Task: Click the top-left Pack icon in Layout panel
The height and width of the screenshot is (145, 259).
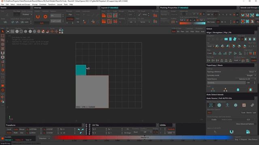Action: [x=104, y=16]
